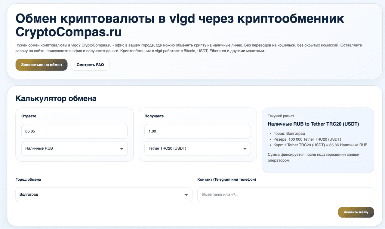Open the "Наличные RUB" currency dropdown
The height and width of the screenshot is (229, 385).
[75, 148]
